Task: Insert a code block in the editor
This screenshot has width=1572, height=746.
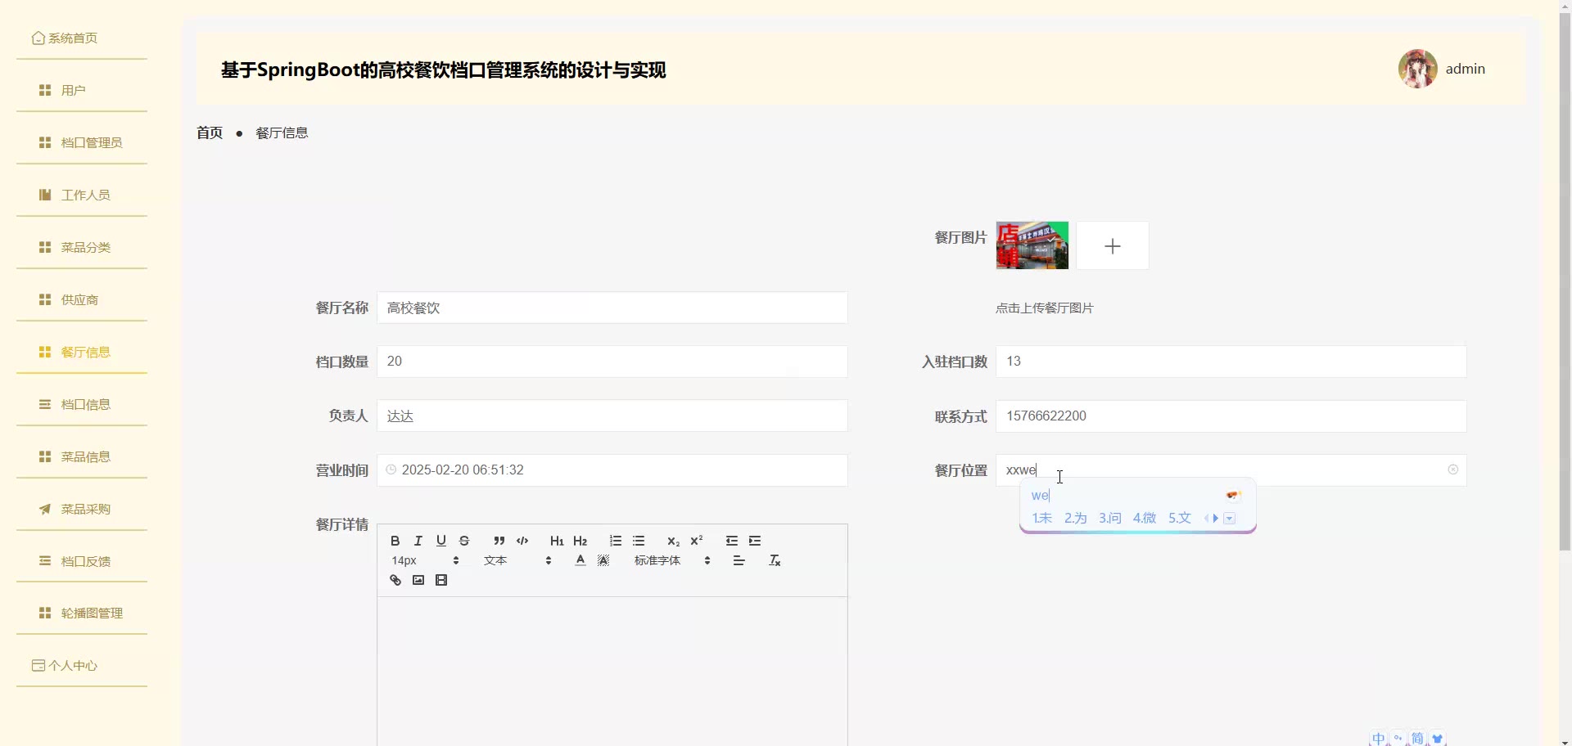Action: coord(522,541)
